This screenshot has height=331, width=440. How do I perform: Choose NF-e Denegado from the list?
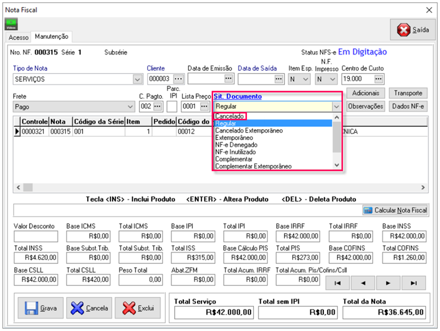click(x=236, y=145)
